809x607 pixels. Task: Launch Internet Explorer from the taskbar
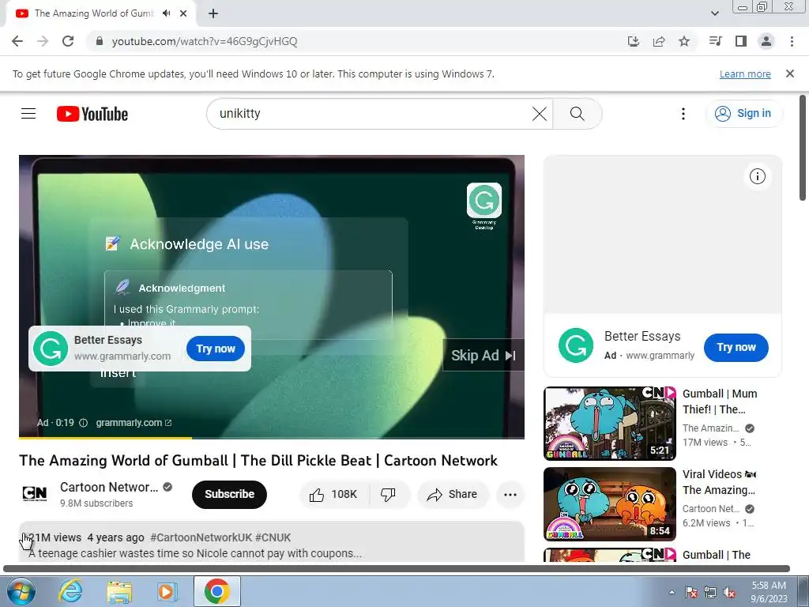pos(70,591)
